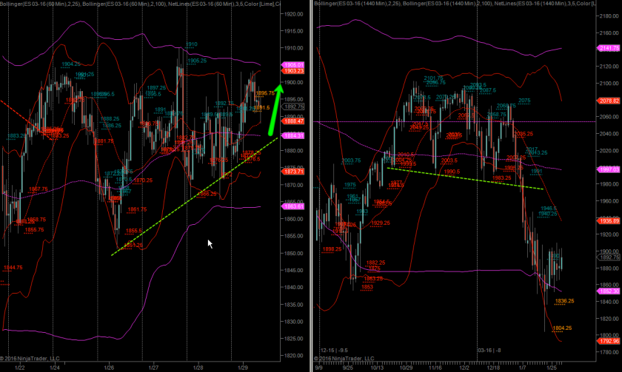Click the red 1882.25 label
Image resolution: width=622 pixels, height=372 pixels.
[375, 263]
